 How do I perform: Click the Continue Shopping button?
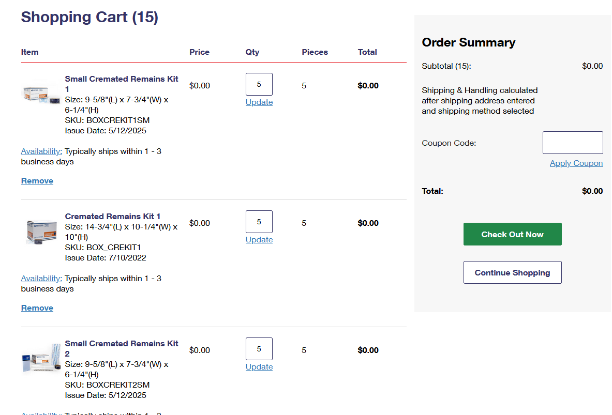coord(512,272)
